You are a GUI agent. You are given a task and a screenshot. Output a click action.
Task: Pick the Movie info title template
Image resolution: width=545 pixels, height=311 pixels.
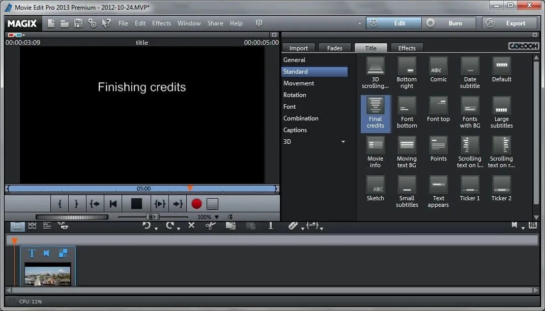[375, 152]
